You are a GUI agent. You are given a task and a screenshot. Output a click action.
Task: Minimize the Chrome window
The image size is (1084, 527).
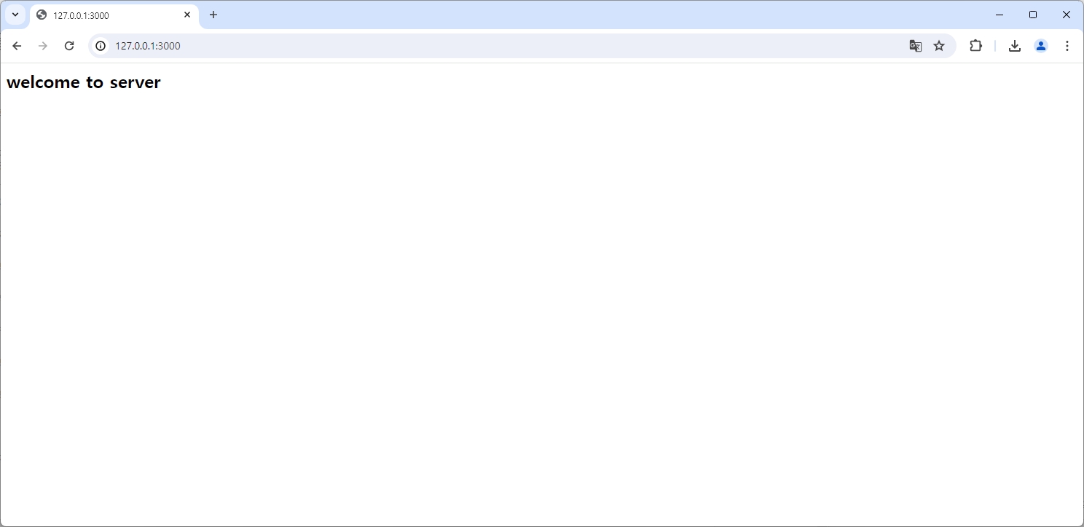999,15
